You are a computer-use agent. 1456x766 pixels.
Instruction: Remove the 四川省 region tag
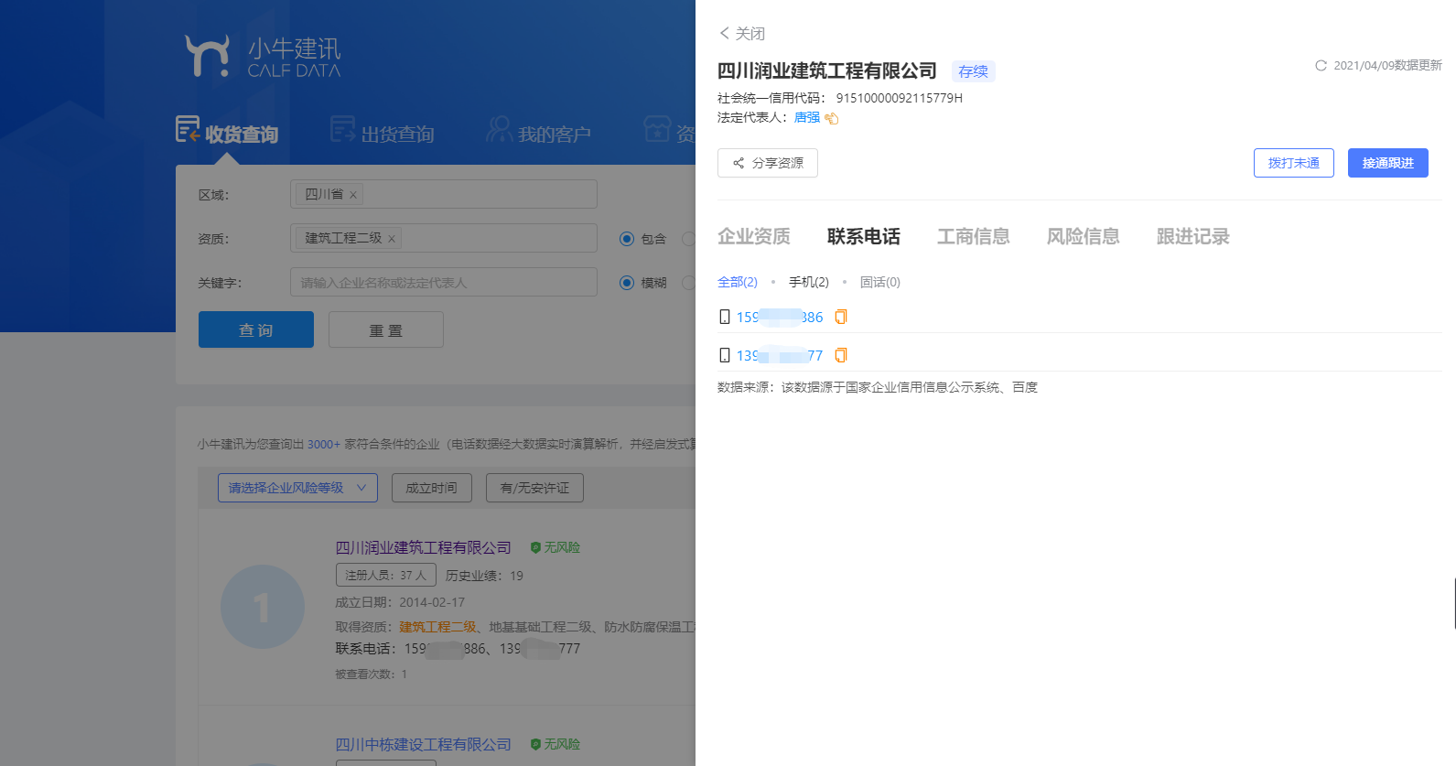(x=353, y=195)
